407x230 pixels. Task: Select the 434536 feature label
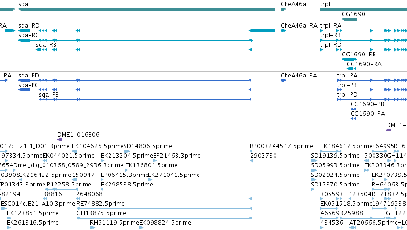(332, 223)
